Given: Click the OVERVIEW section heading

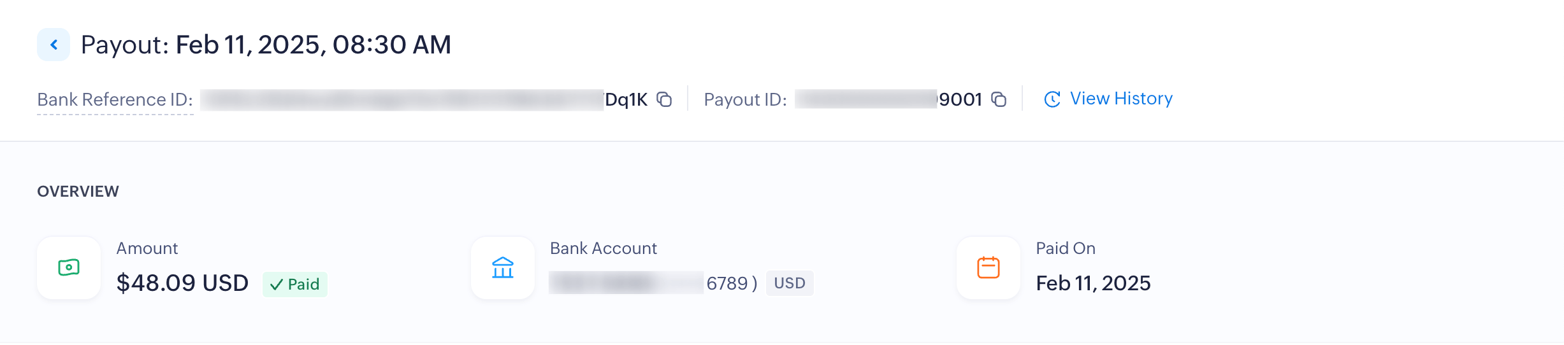Looking at the screenshot, I should (78, 192).
